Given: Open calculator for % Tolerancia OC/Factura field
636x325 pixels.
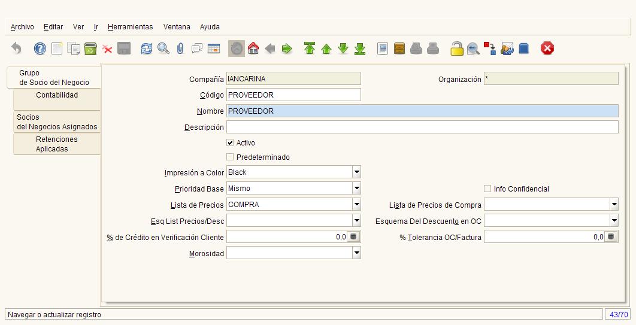Looking at the screenshot, I should pos(611,236).
